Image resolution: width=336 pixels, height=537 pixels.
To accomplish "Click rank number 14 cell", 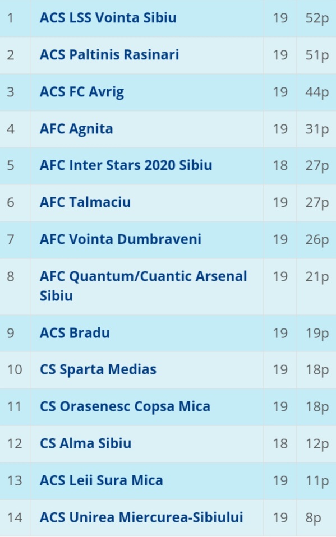I will [x=15, y=517].
